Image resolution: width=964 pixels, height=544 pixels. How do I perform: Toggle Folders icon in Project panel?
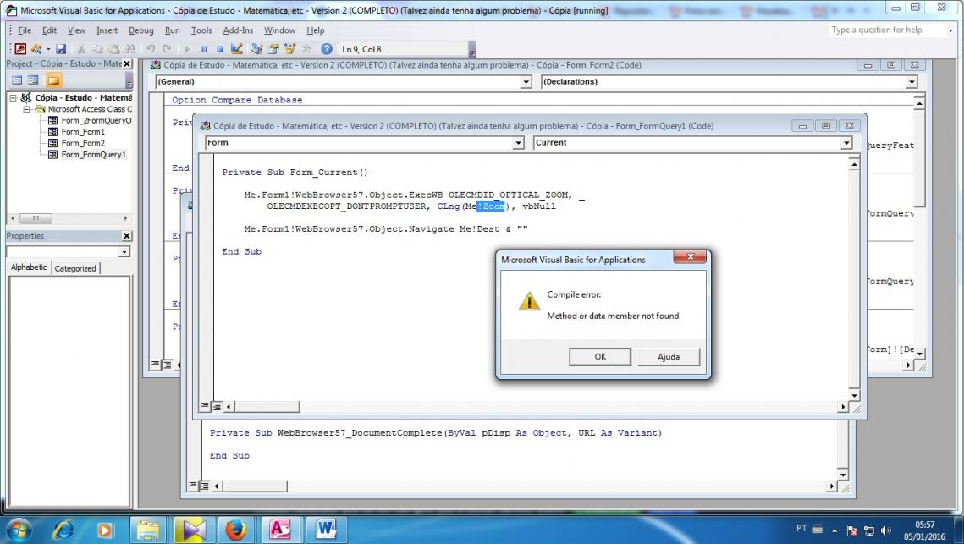click(x=53, y=80)
